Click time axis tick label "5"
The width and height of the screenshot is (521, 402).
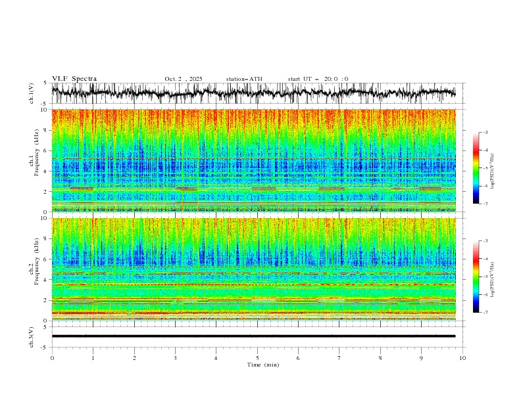(x=257, y=358)
